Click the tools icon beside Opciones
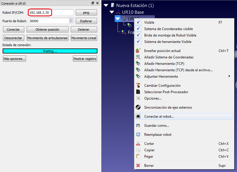 click(x=138, y=98)
